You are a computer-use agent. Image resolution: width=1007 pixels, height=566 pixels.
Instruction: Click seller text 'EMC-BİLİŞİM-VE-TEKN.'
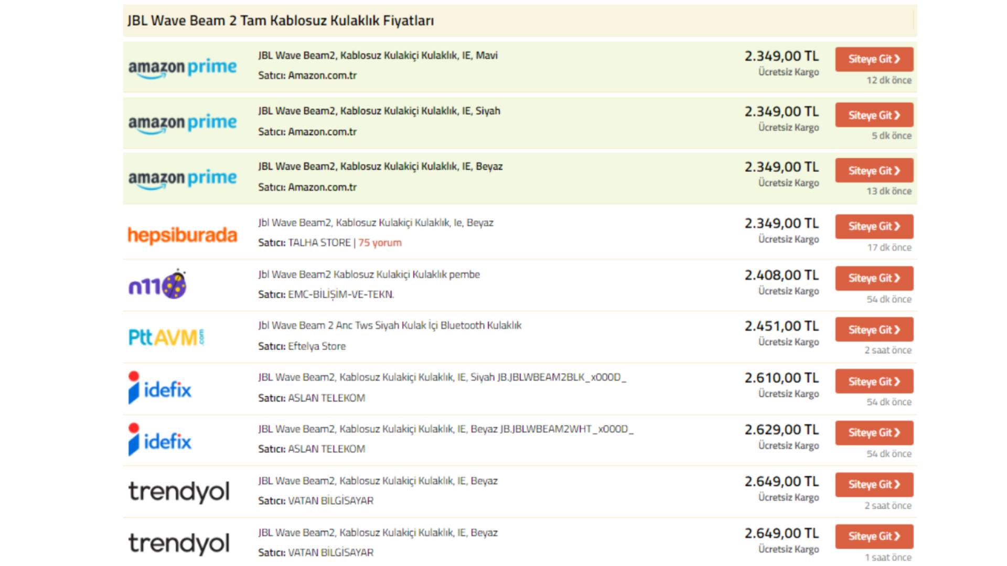[341, 295]
